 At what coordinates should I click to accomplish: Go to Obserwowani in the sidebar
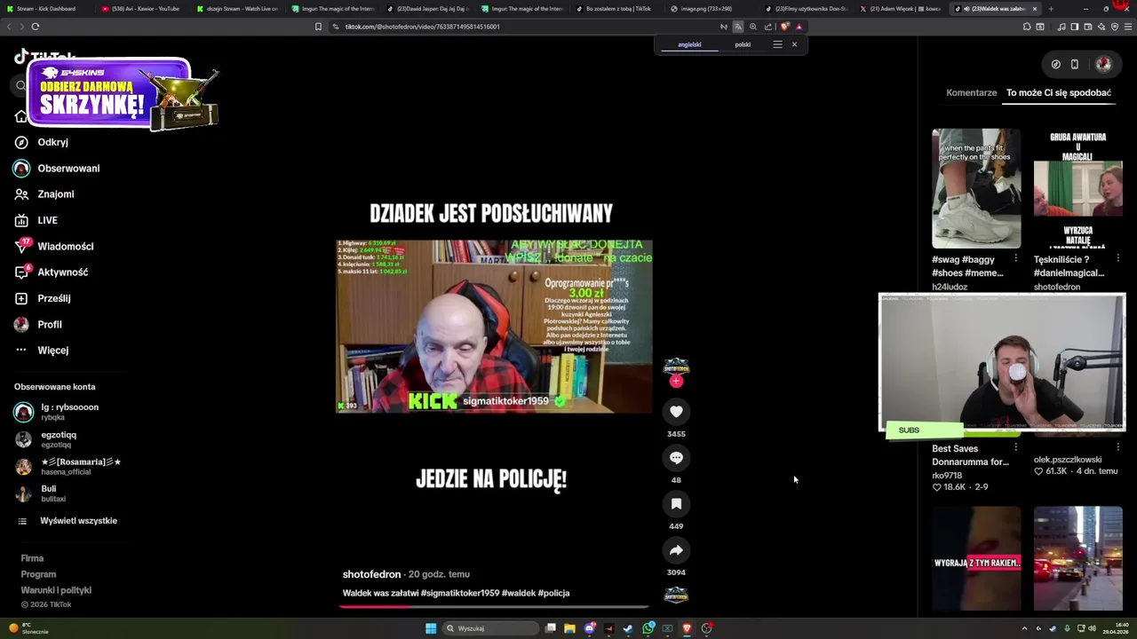pyautogui.click(x=68, y=169)
